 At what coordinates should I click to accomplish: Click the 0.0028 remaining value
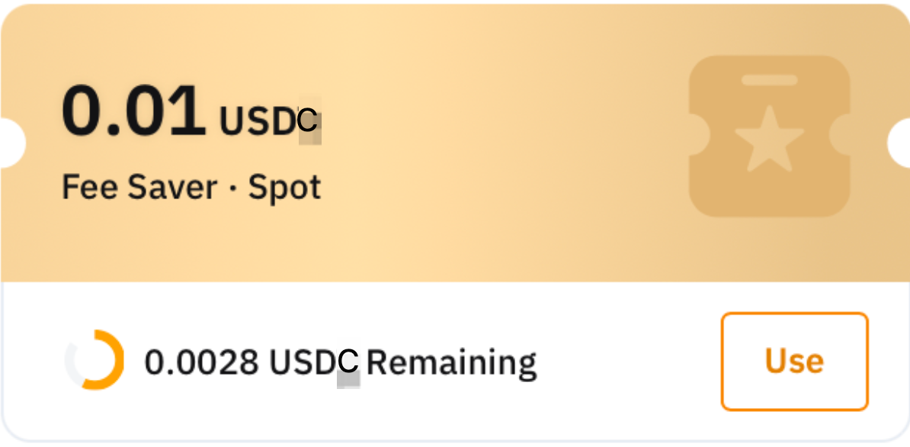201,362
